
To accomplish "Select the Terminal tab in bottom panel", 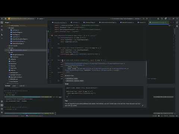I will tap(7, 86).
